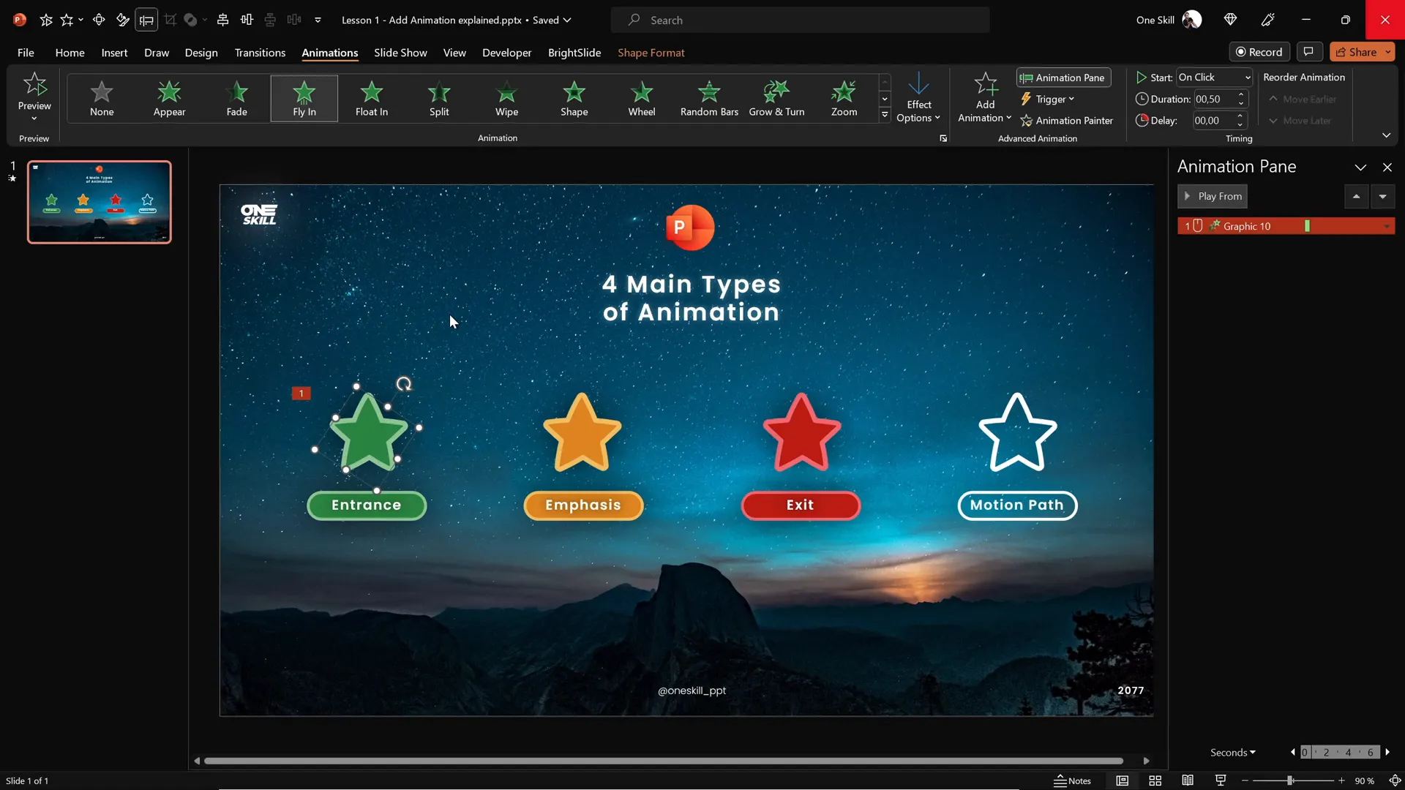Switch to Reading View in status bar

coord(1188,780)
